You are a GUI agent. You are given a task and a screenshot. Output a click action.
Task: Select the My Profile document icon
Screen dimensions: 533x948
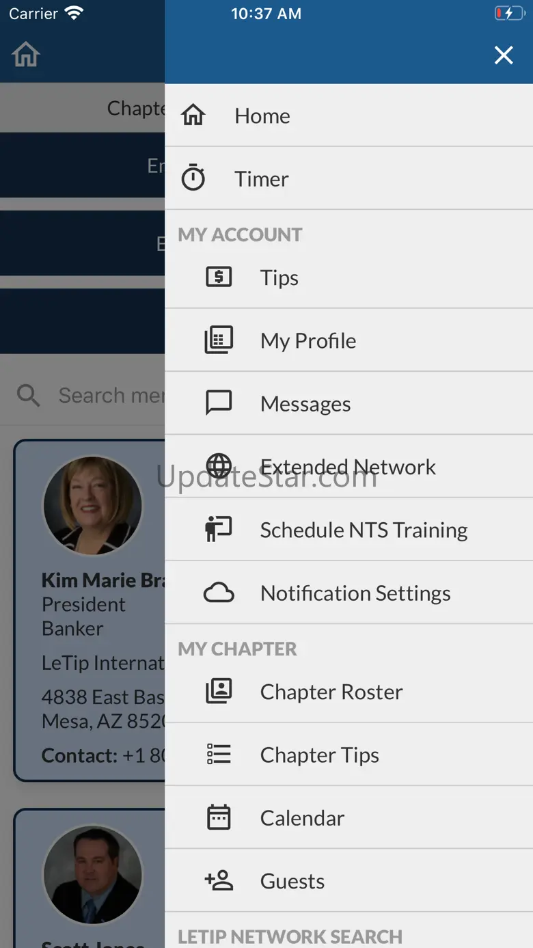click(x=219, y=340)
